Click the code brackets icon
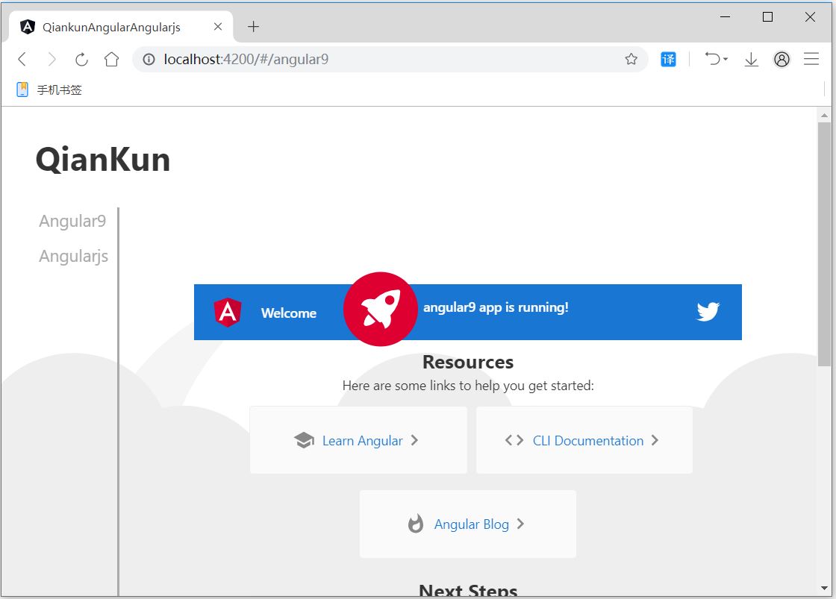This screenshot has height=599, width=836. tap(514, 440)
